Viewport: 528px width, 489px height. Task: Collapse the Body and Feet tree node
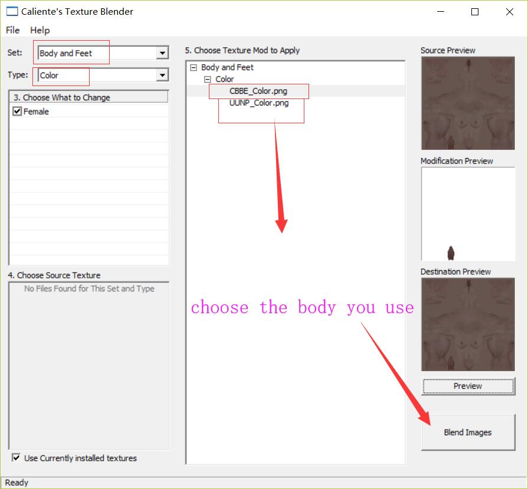(194, 68)
